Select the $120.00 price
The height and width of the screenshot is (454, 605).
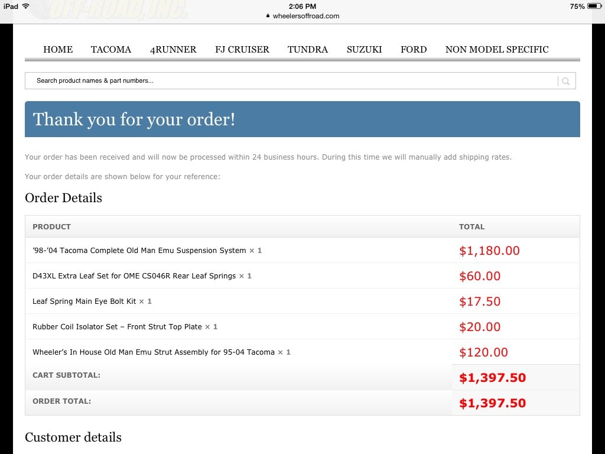pos(483,352)
